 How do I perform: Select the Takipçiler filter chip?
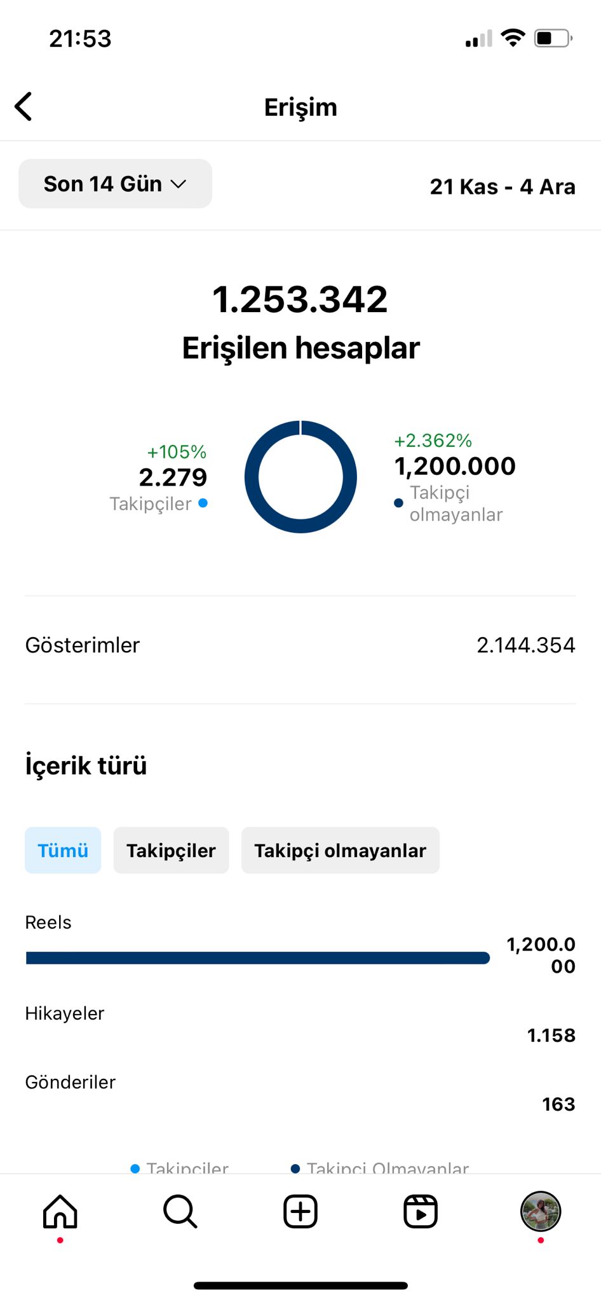tap(171, 850)
